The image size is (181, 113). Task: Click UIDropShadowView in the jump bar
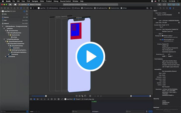pyautogui.click(x=101, y=8)
